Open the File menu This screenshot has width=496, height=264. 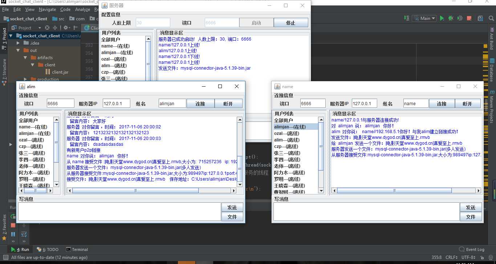[5, 9]
